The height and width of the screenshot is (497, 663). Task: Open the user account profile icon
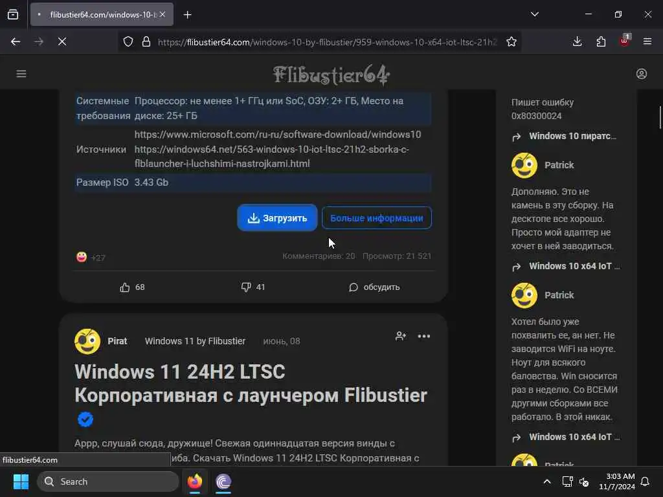tap(642, 74)
